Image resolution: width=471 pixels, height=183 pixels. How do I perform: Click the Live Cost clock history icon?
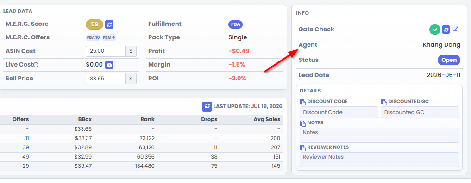(x=109, y=65)
